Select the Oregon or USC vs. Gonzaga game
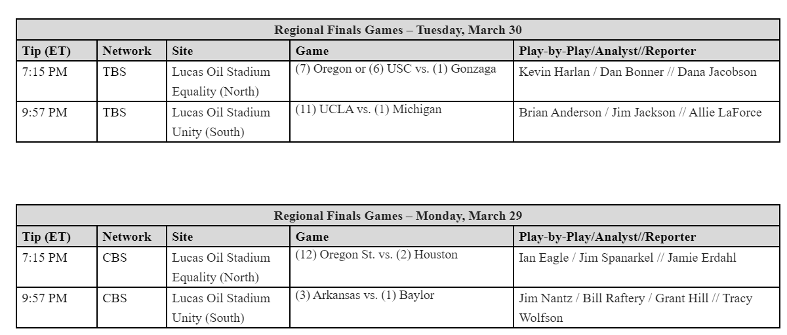Viewport: 787px width, 335px height. pyautogui.click(x=395, y=69)
